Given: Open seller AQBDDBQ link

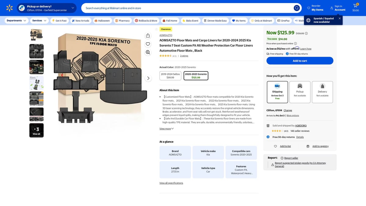Looking at the screenshot, I should [301, 125].
